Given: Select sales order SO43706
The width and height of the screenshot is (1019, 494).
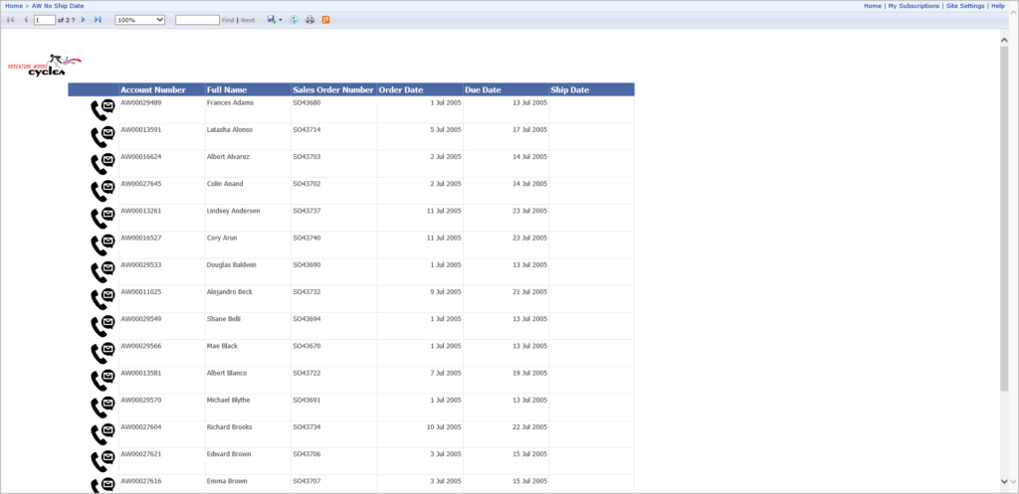Looking at the screenshot, I should pyautogui.click(x=306, y=454).
